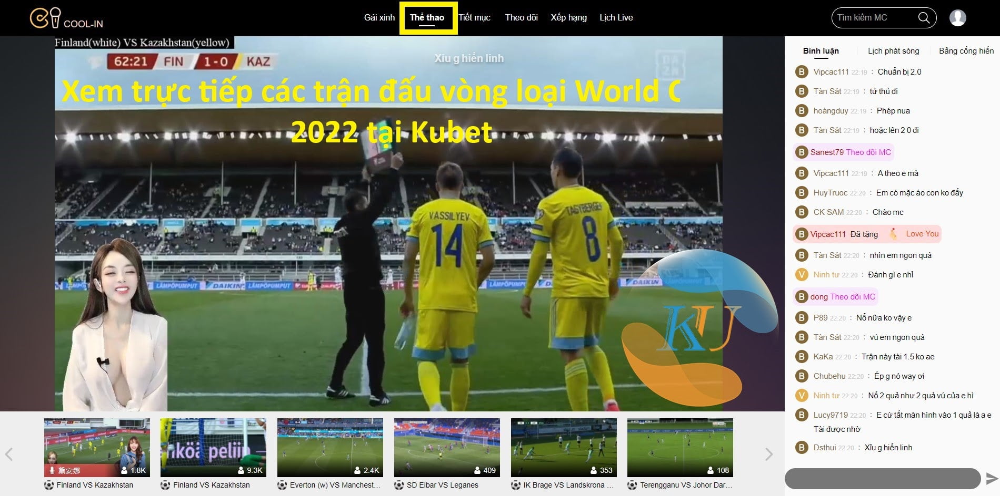This screenshot has width=1000, height=496.
Task: Click soccer ball icon next to IK Brage title
Action: 516,485
